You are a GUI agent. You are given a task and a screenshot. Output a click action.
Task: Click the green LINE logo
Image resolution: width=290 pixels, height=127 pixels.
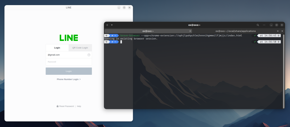pos(69,38)
